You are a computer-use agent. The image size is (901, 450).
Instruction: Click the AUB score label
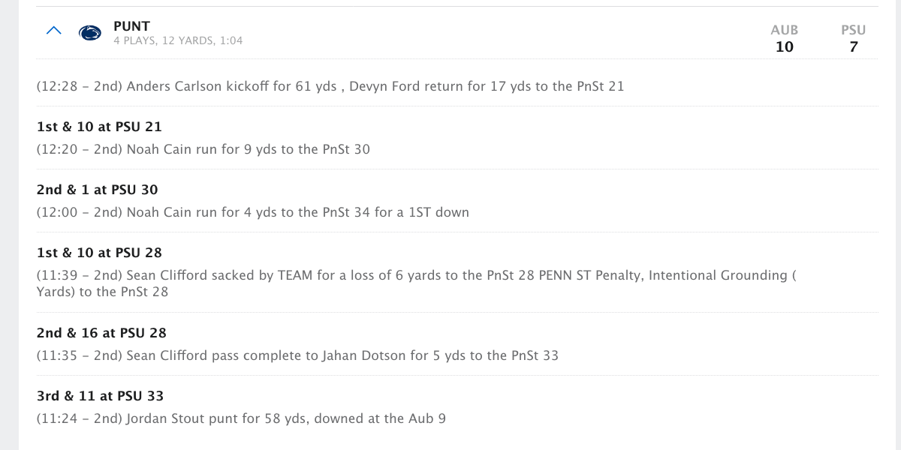784,30
